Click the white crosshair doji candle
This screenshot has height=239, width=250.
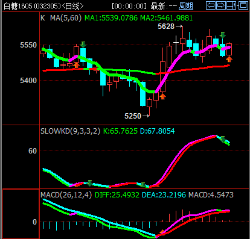point(176,43)
